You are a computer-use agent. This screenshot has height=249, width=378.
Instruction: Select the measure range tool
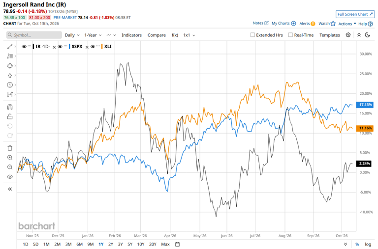tap(10, 95)
